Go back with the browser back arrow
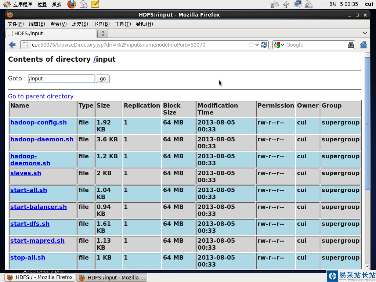 [12, 45]
